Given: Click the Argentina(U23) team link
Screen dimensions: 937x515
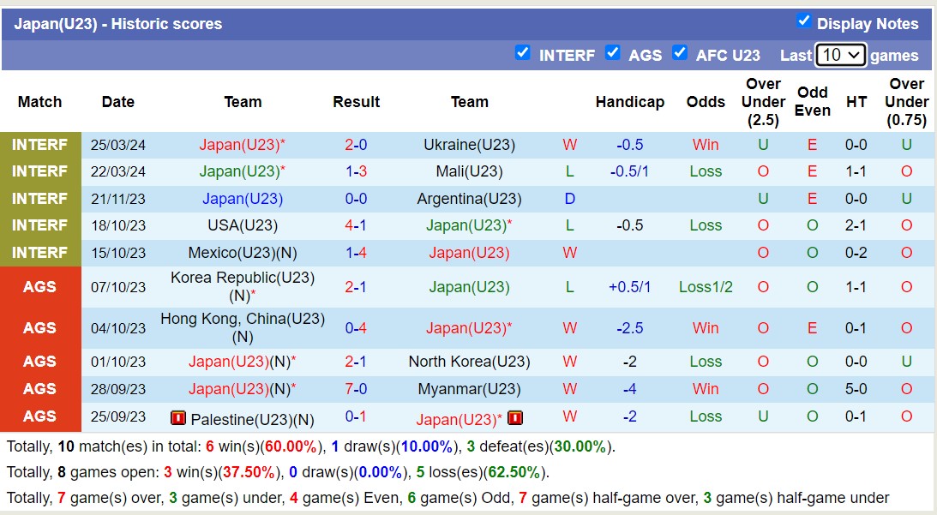Looking at the screenshot, I should [x=469, y=199].
